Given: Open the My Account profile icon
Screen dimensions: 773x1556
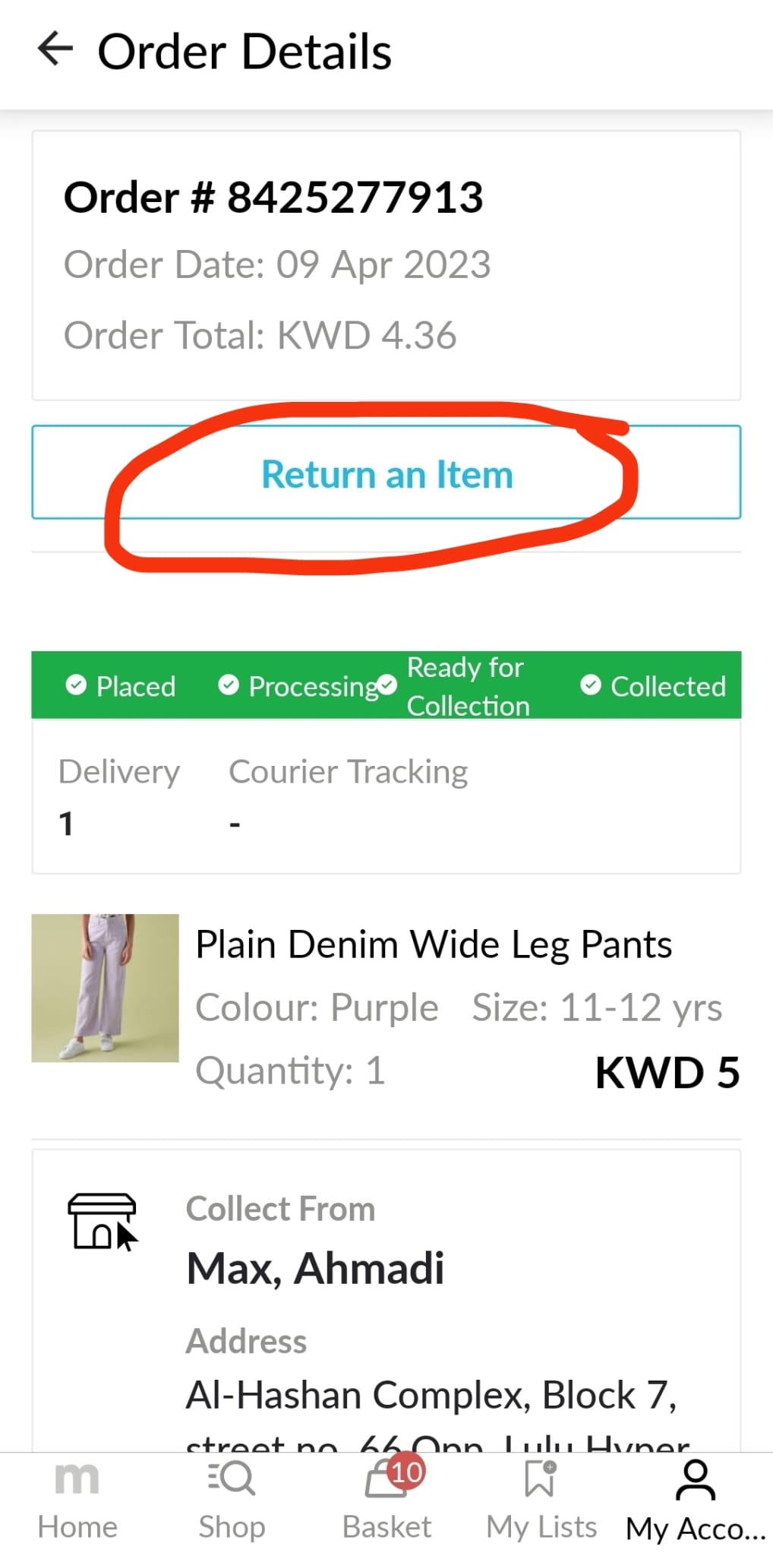Looking at the screenshot, I should [695, 1480].
